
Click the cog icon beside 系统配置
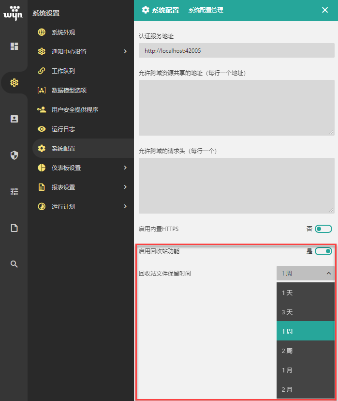point(42,148)
